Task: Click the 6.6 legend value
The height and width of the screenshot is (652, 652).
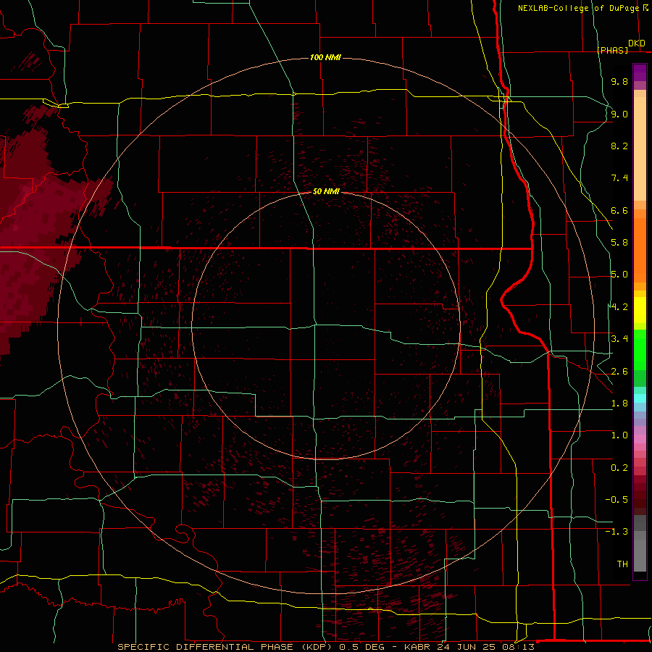Action: 619,210
